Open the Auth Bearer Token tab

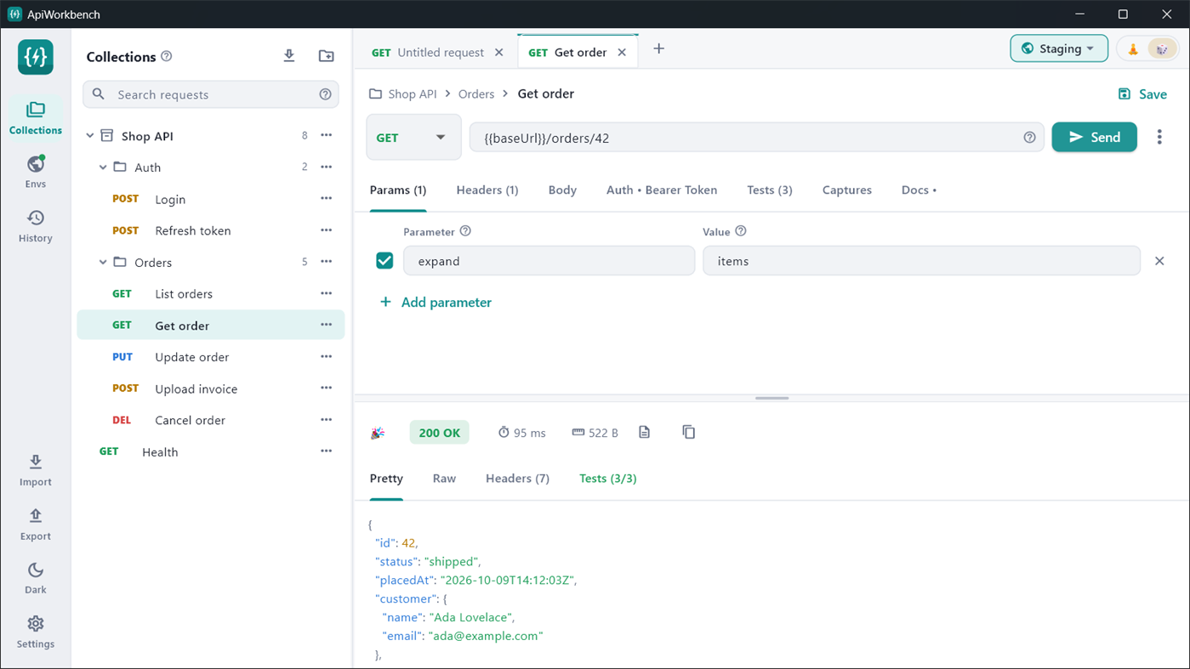662,190
